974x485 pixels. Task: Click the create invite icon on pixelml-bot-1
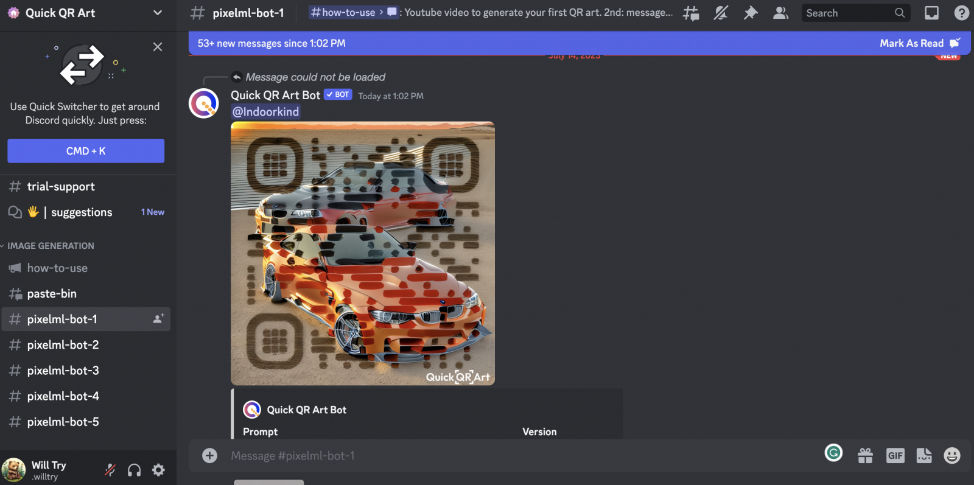(158, 319)
